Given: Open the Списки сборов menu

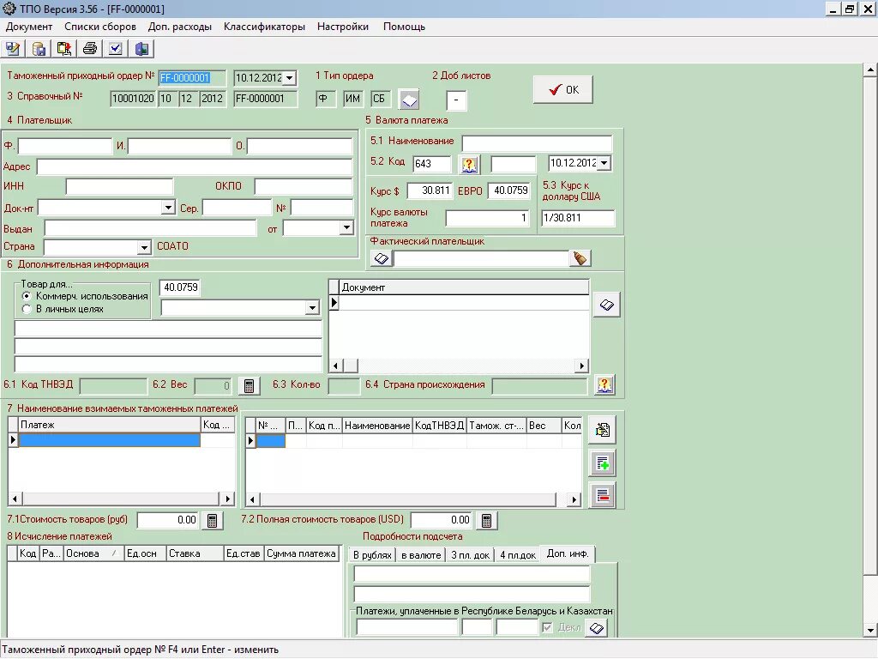Looking at the screenshot, I should pos(100,27).
